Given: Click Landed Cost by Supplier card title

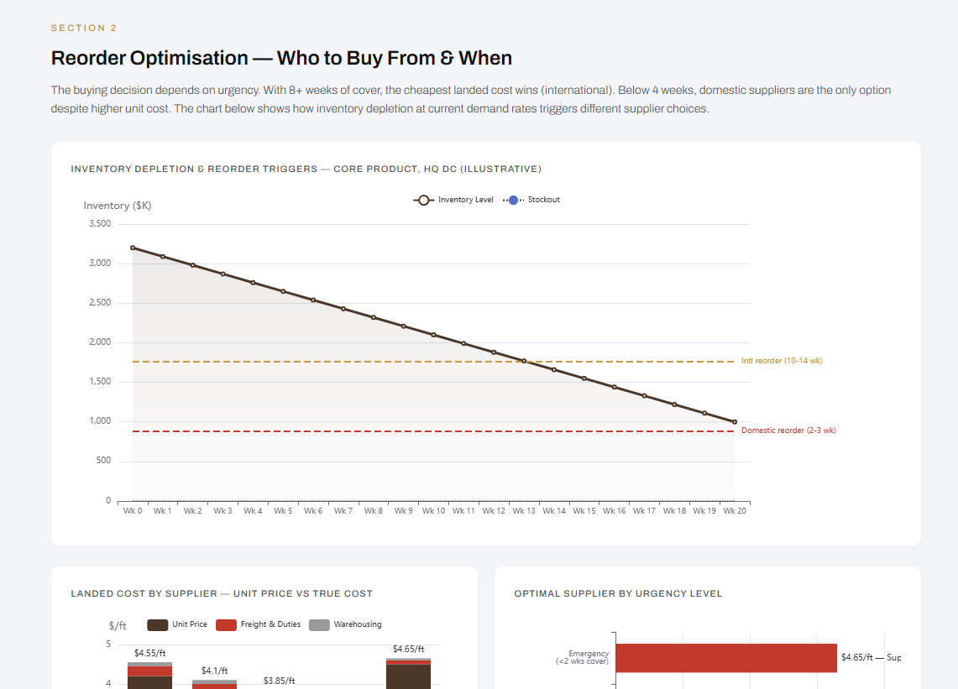Looking at the screenshot, I should [222, 593].
